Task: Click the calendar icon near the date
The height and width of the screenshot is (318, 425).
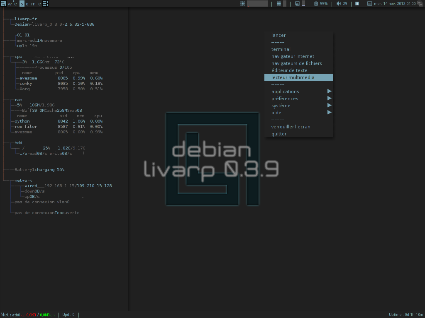Action: point(370,3)
